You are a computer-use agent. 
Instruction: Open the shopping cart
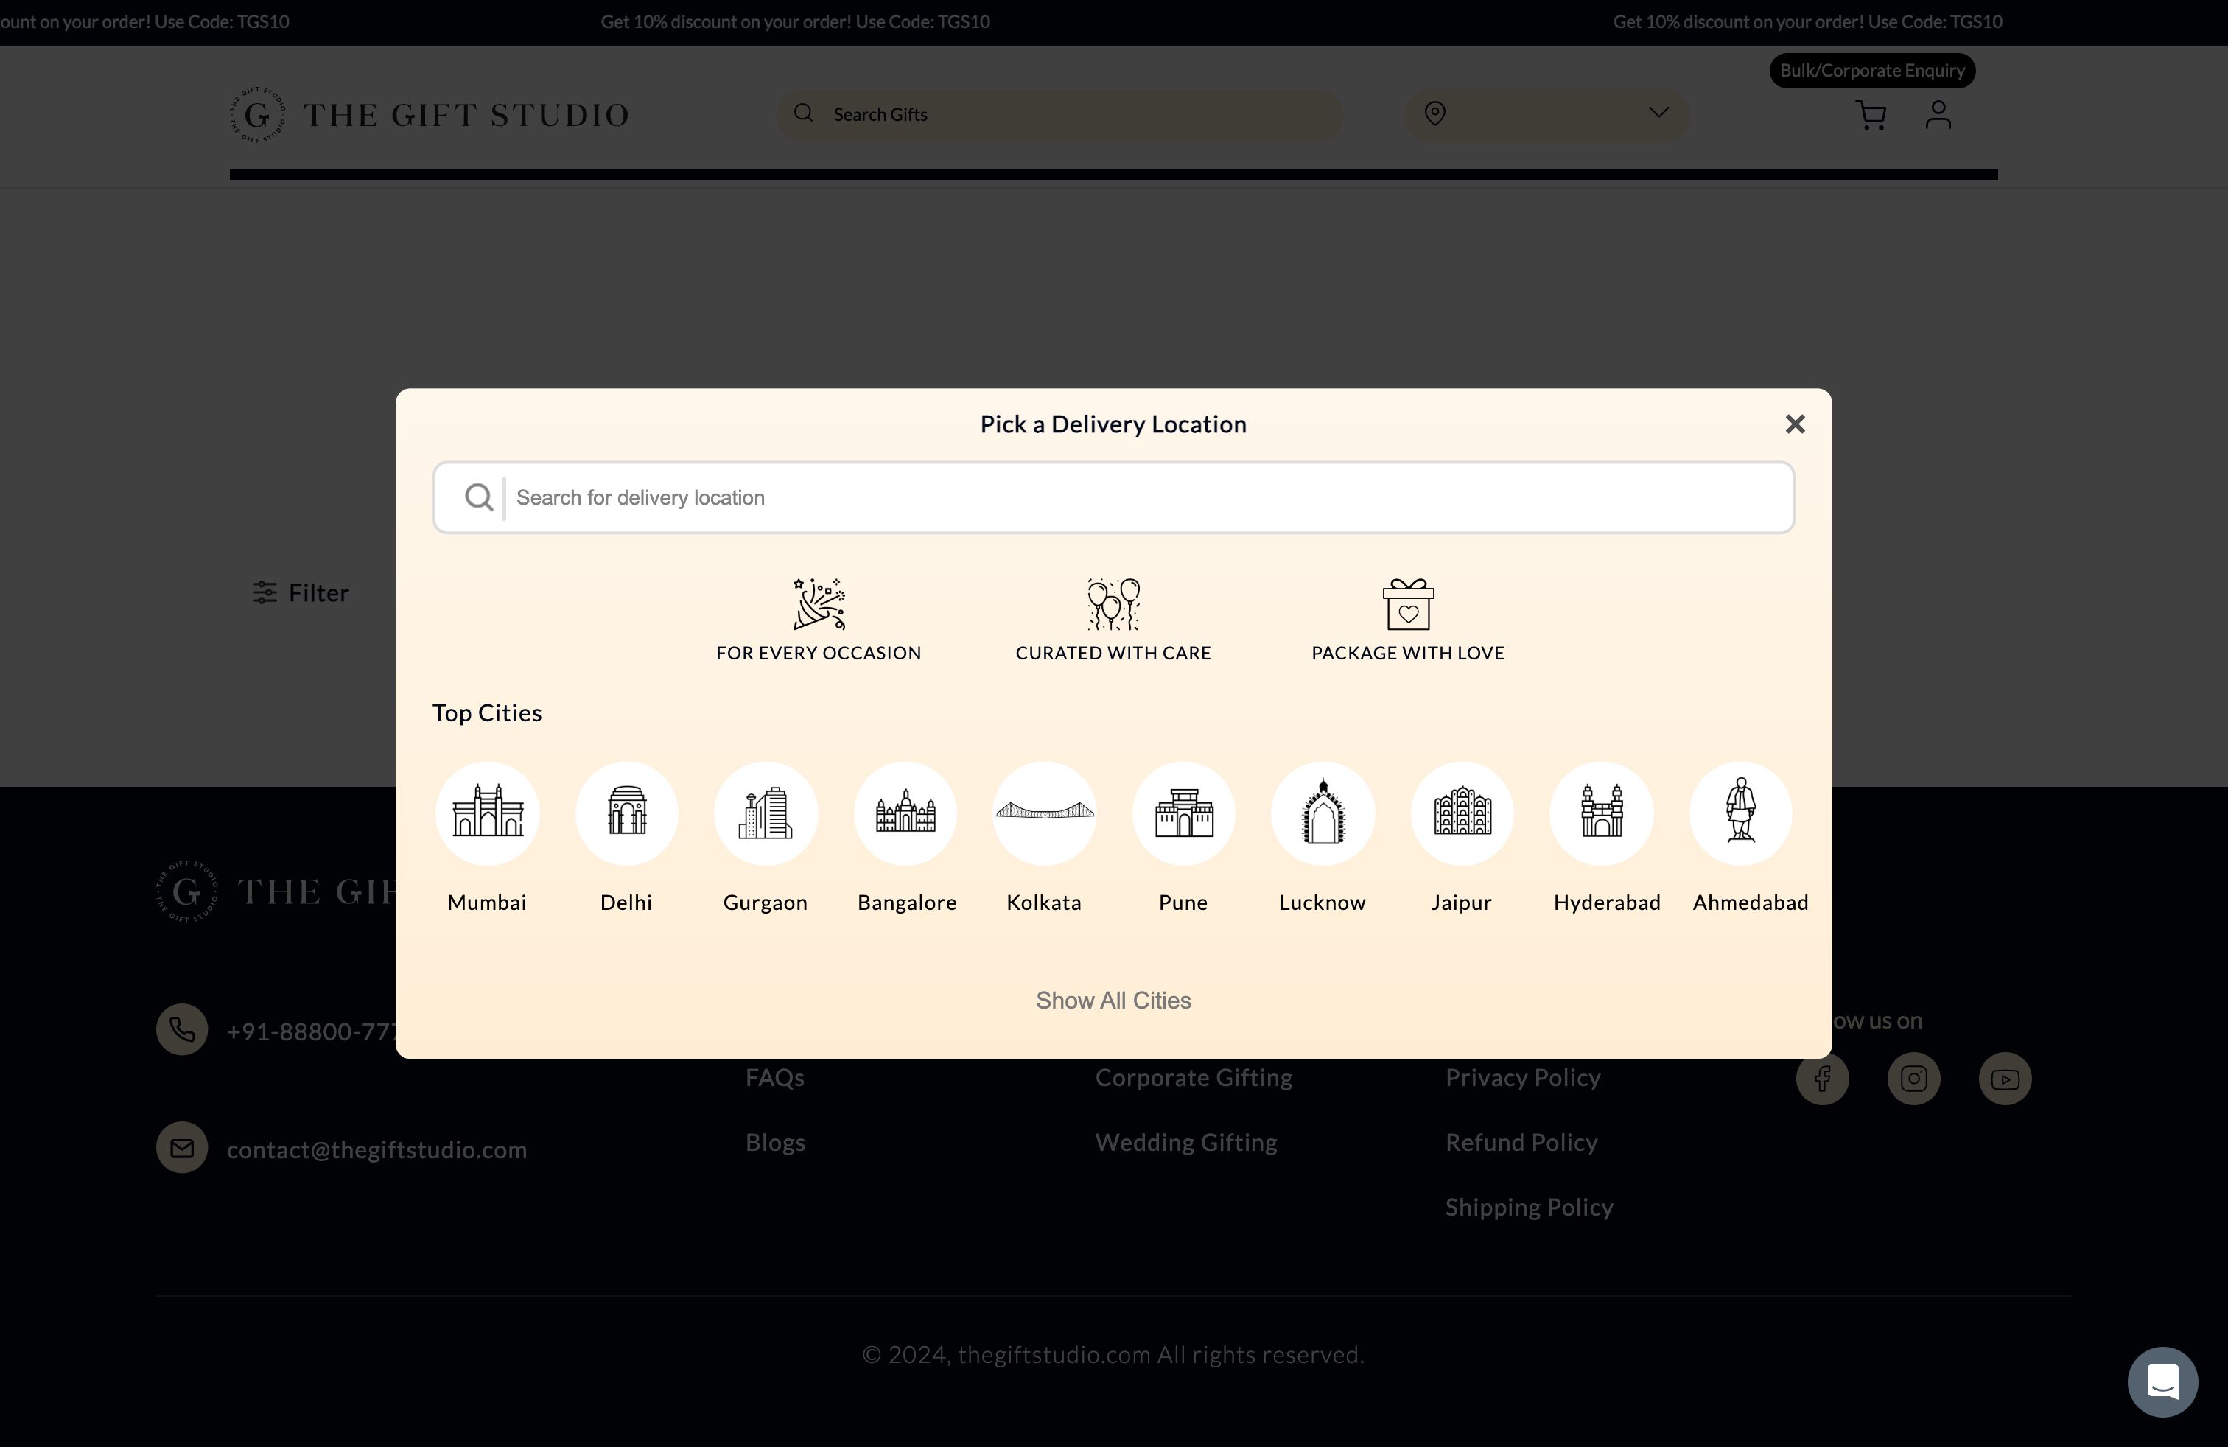tap(1871, 115)
